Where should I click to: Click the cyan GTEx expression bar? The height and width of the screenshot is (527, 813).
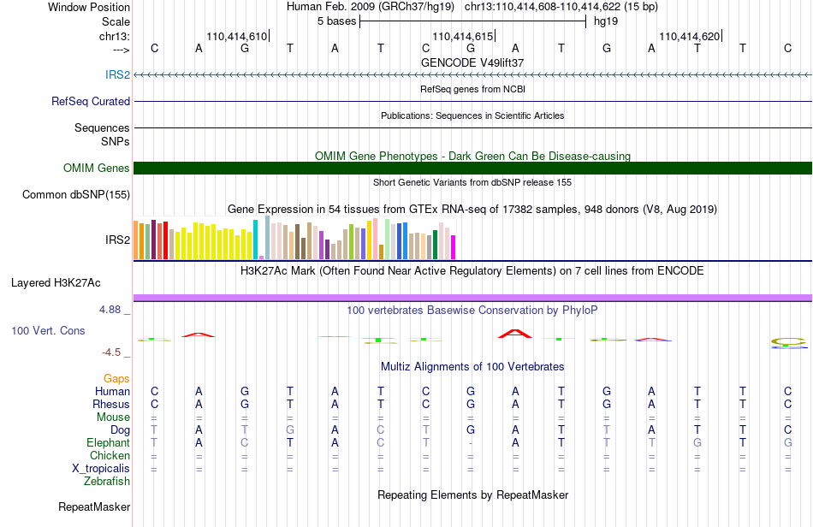click(x=256, y=240)
